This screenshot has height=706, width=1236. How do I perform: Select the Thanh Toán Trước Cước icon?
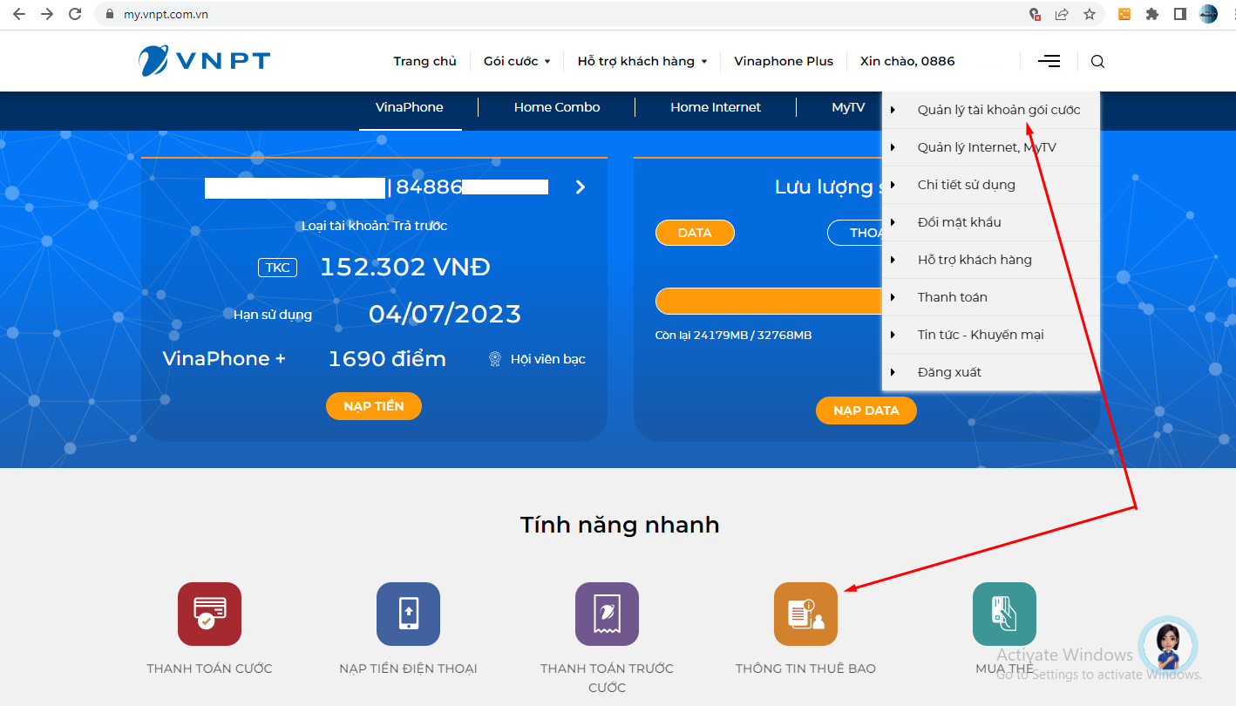(x=607, y=614)
